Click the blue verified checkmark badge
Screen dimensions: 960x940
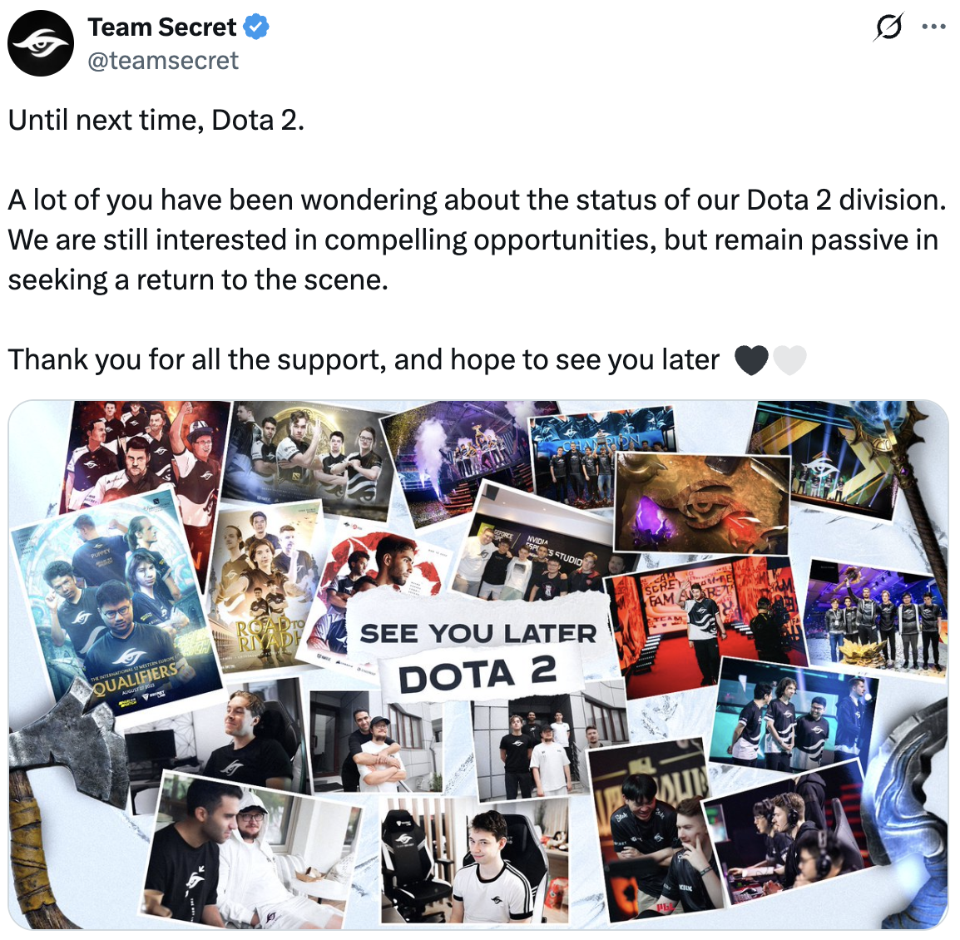tap(256, 27)
